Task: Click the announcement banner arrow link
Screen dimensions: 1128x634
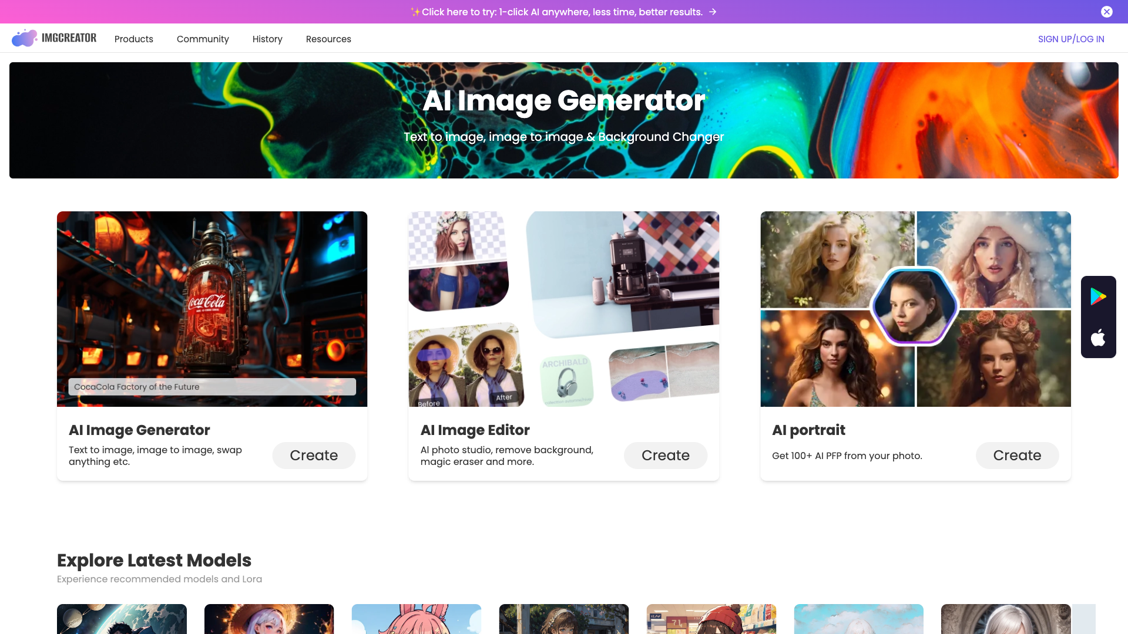Action: pos(713,12)
